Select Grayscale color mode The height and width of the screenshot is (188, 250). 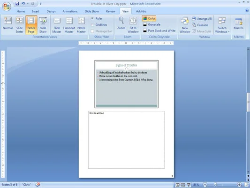(x=152, y=24)
